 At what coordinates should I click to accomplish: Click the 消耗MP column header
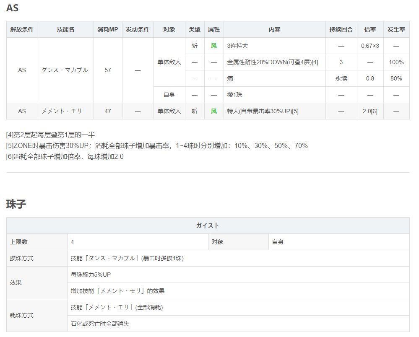point(108,30)
